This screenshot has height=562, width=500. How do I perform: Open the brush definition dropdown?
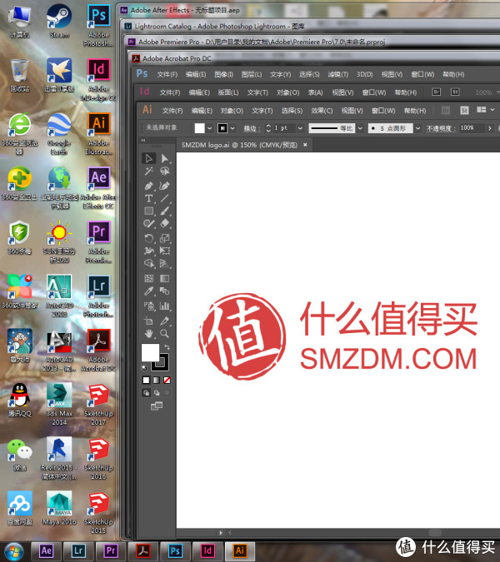[417, 128]
